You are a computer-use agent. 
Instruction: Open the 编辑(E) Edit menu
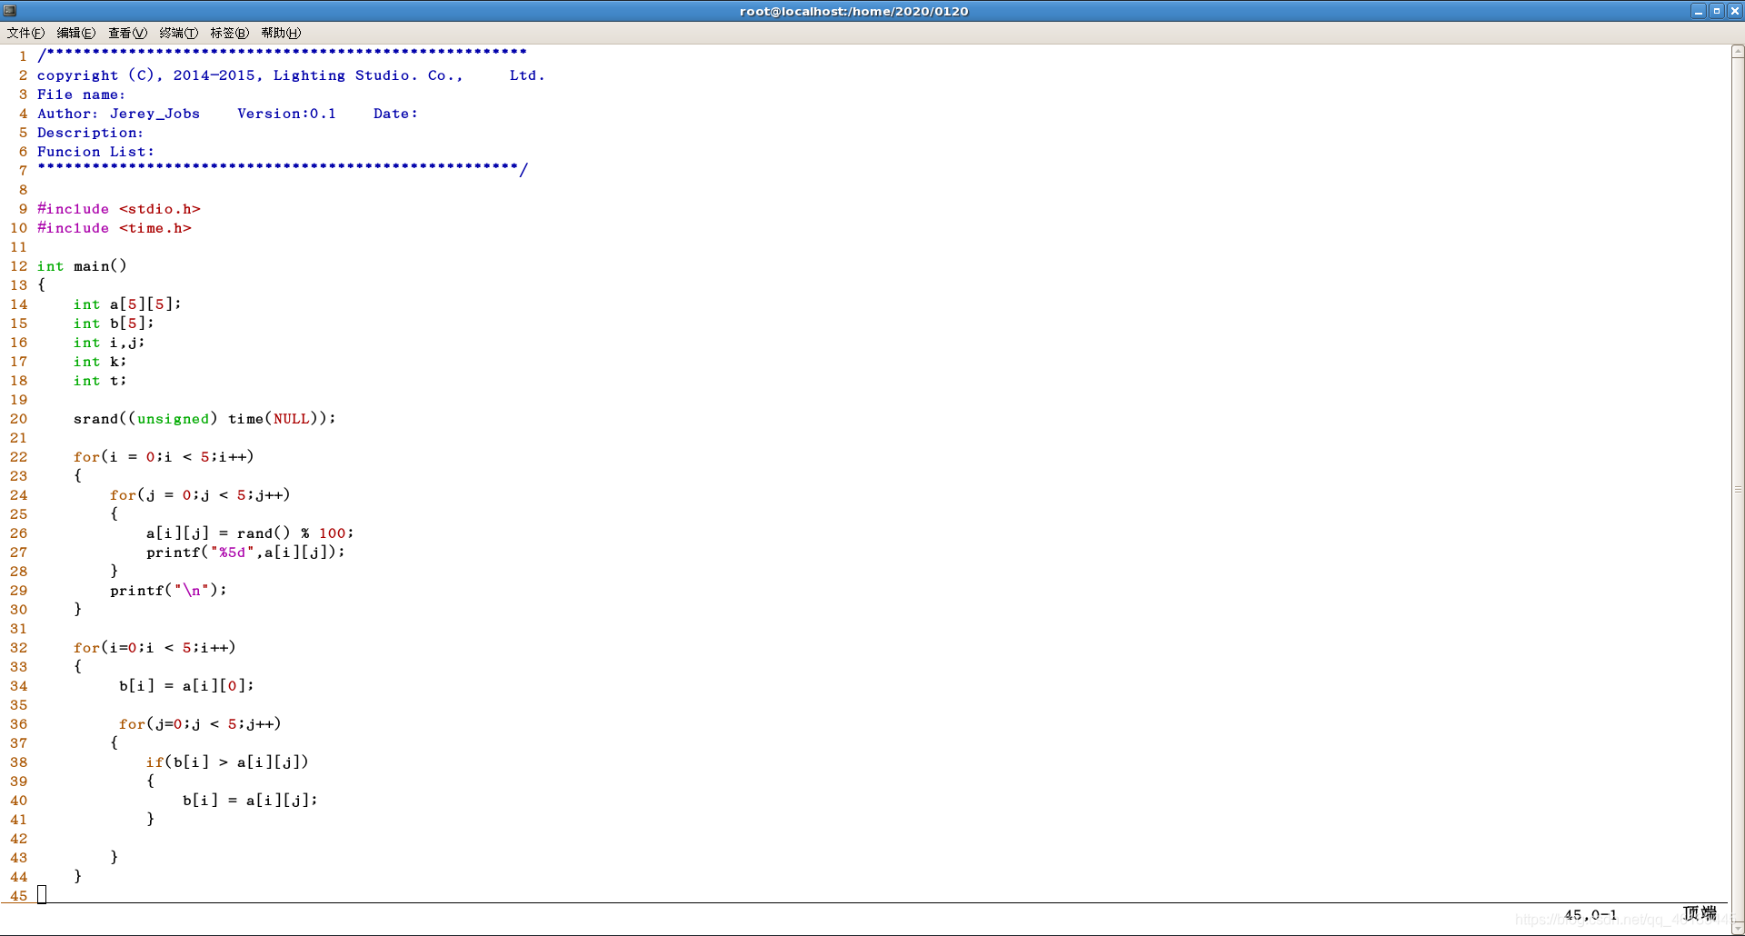tap(75, 33)
